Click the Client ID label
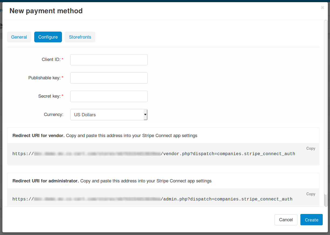330x235 pixels. [x=51, y=60]
